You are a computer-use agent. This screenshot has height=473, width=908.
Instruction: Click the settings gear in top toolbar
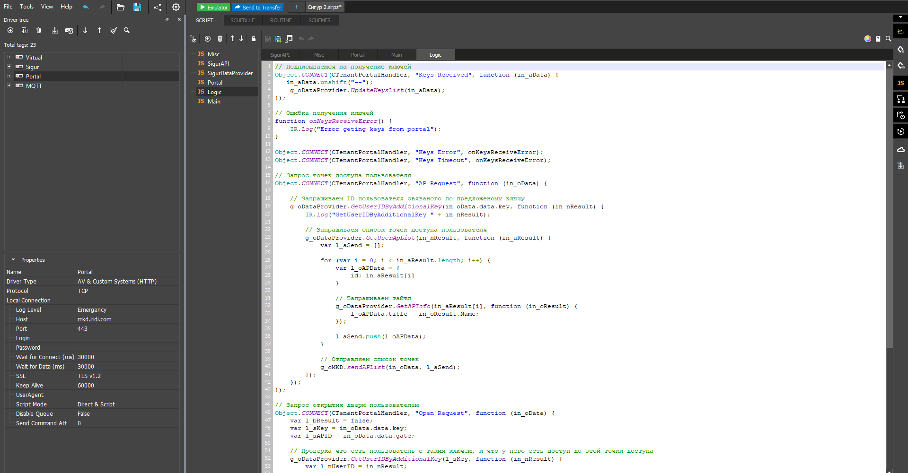click(x=176, y=7)
